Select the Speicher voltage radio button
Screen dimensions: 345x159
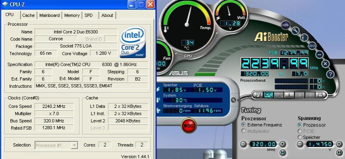pyautogui.click(x=300, y=137)
